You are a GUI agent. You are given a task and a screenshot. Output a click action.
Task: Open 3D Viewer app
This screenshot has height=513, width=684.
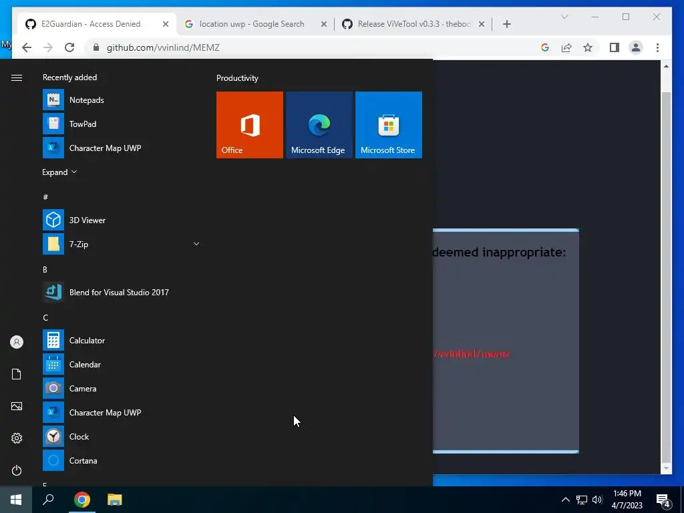pyautogui.click(x=122, y=220)
